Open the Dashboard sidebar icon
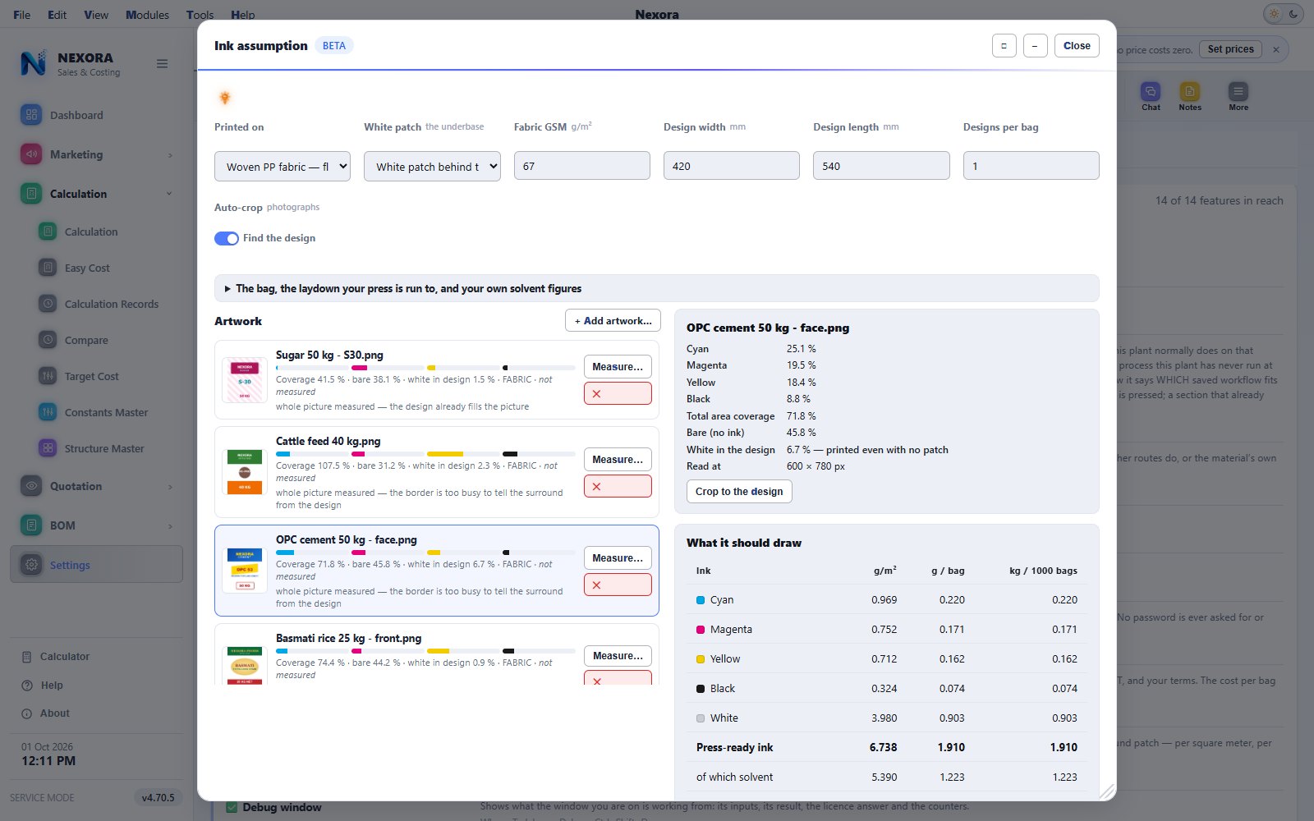Screen dimensions: 1314x821 pos(31,115)
